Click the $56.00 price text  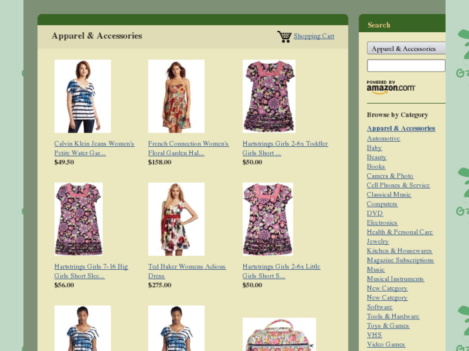point(64,285)
